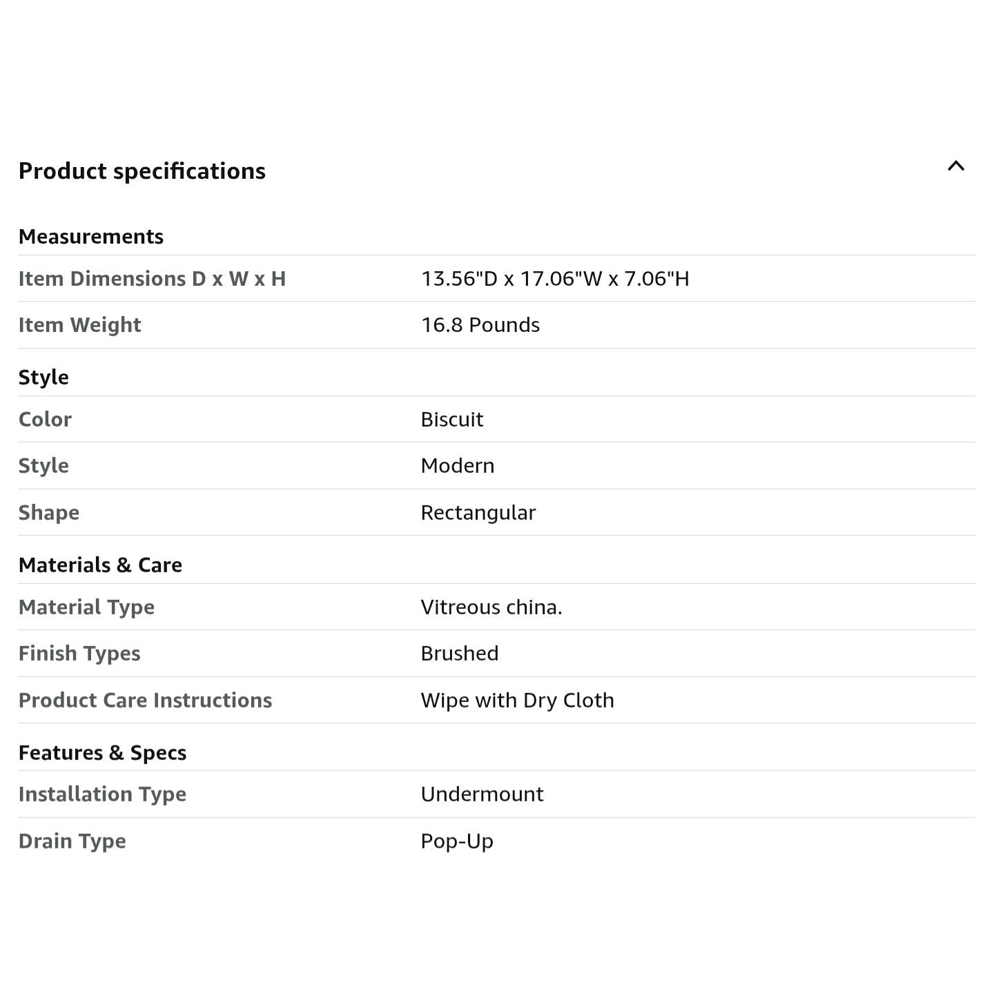
Task: Click the Product specifications heading
Action: (x=142, y=171)
